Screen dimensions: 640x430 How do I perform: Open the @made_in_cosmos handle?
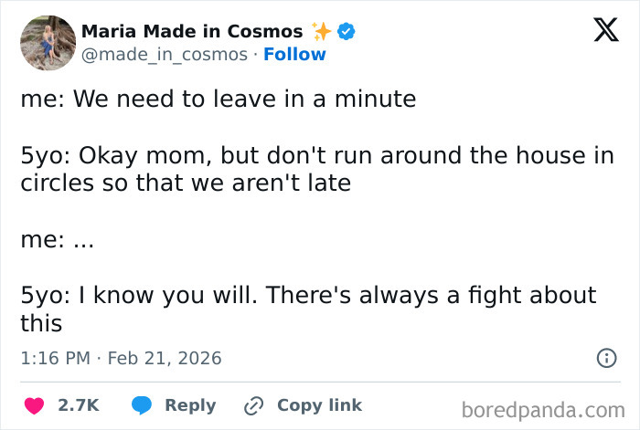165,55
